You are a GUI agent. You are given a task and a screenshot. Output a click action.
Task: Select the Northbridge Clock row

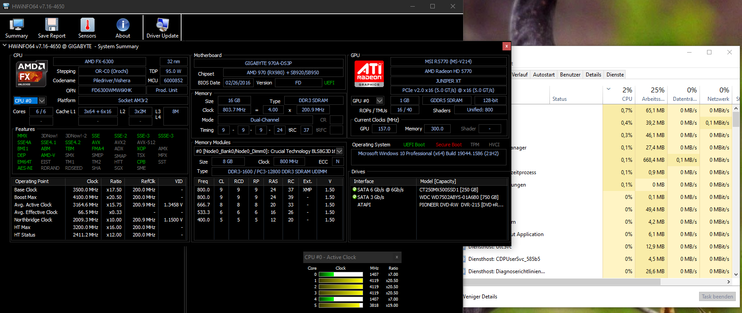(99, 220)
